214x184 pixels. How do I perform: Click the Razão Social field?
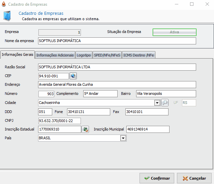point(117,67)
